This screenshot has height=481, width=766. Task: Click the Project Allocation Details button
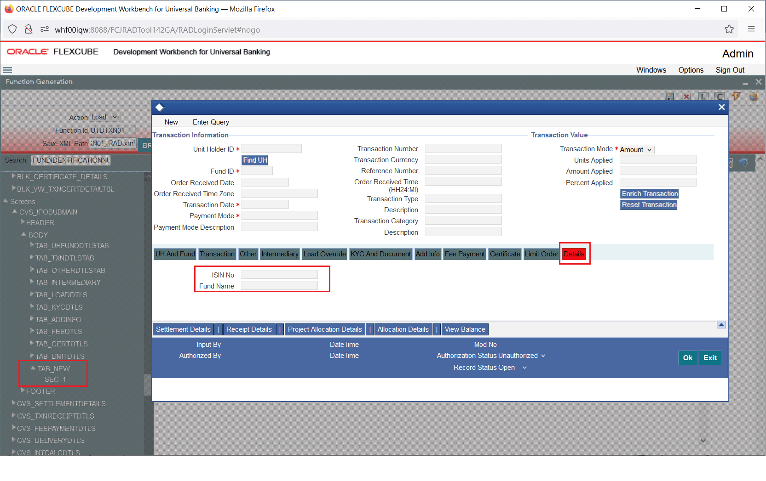pyautogui.click(x=325, y=329)
